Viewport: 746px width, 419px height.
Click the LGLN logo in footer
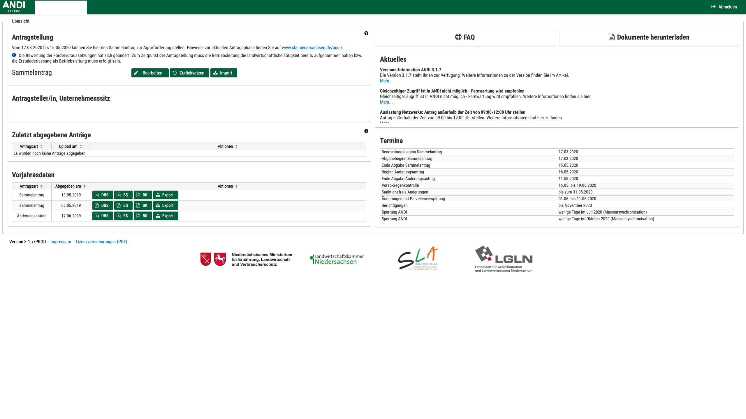point(504,259)
